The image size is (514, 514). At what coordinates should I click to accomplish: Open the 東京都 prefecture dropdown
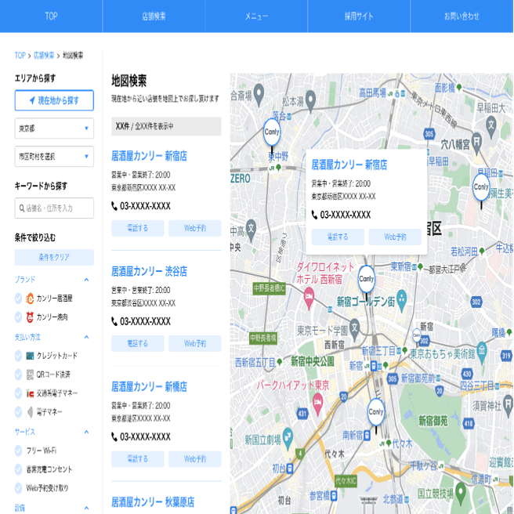tap(54, 128)
